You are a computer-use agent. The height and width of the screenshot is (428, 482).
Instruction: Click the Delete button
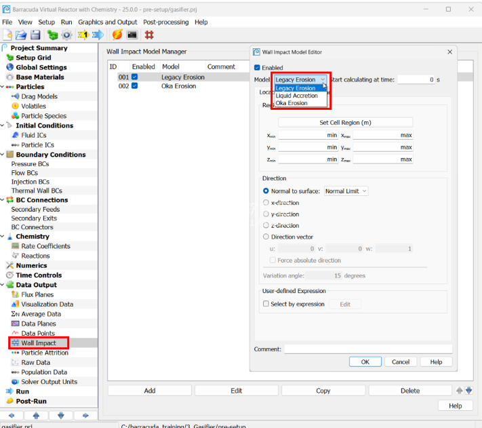point(410,391)
